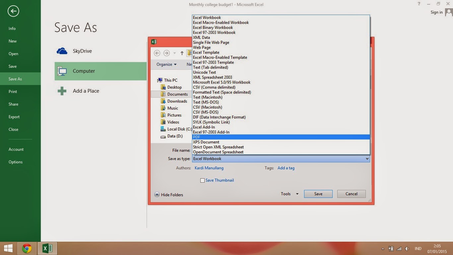Select Local Disk (C:) in tree

coord(176,129)
